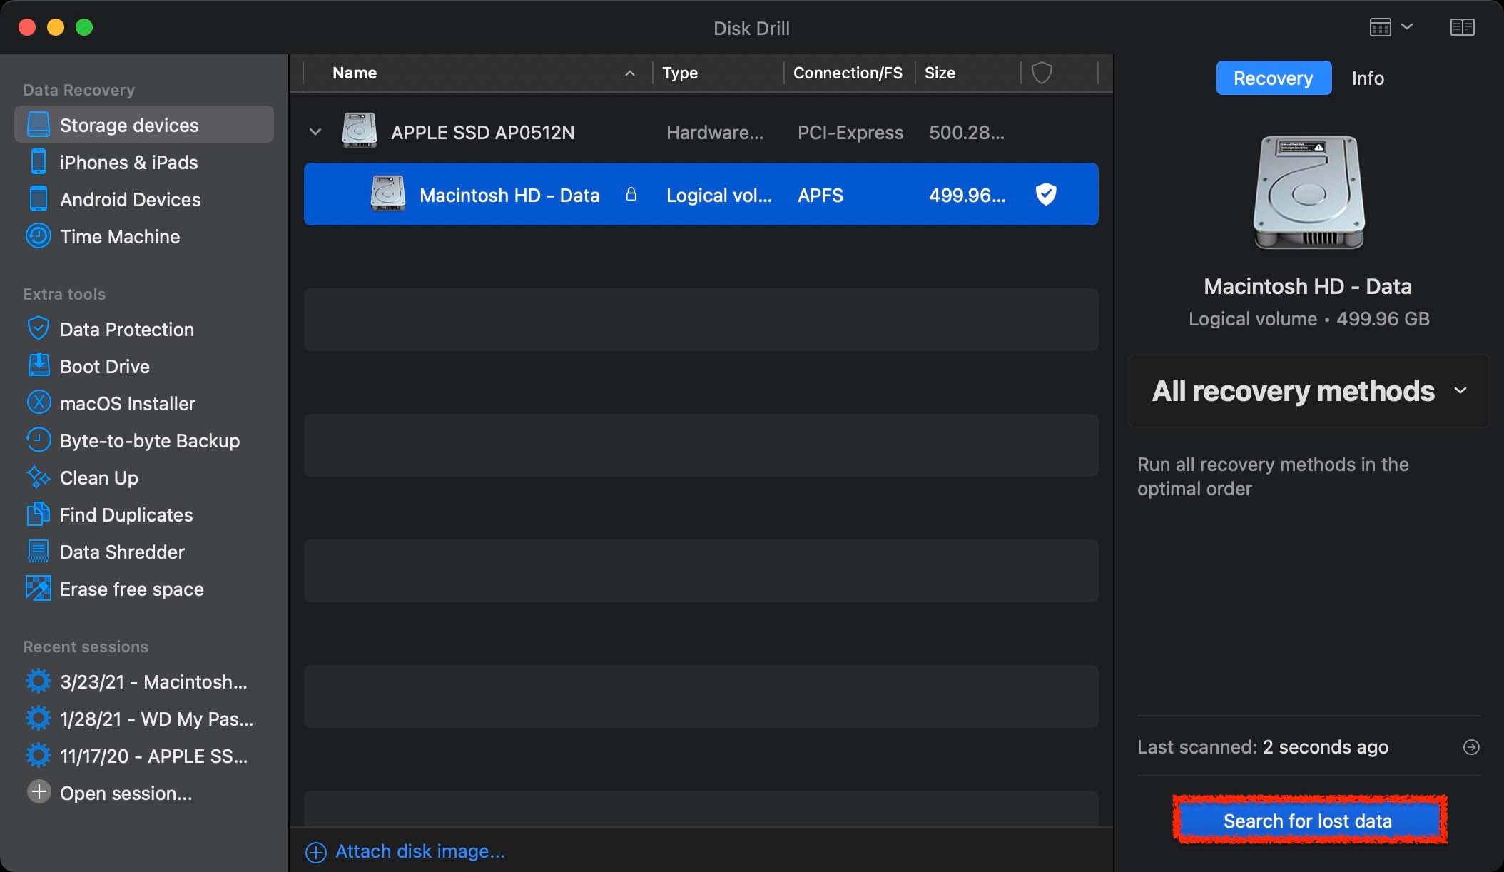Click gear icon for 3/23/21 session
The image size is (1504, 872).
39,681
